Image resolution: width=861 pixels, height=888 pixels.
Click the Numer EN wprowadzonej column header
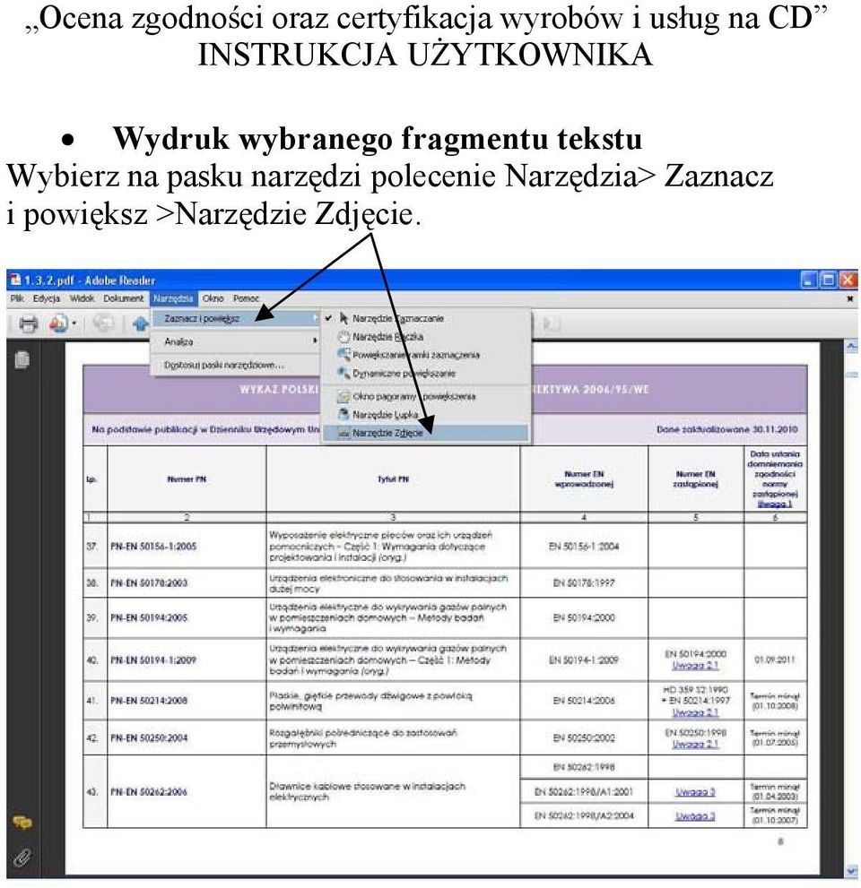coord(584,479)
